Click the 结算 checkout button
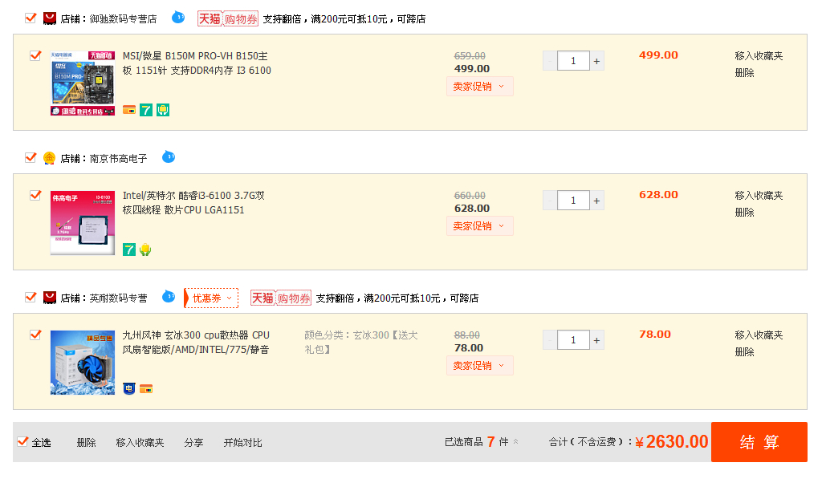Screen dimensions: 822x491 click(x=759, y=442)
